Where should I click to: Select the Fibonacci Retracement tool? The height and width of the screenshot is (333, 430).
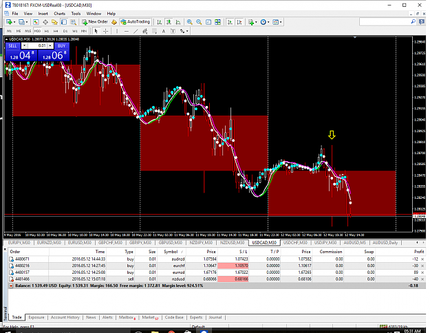tap(154, 31)
